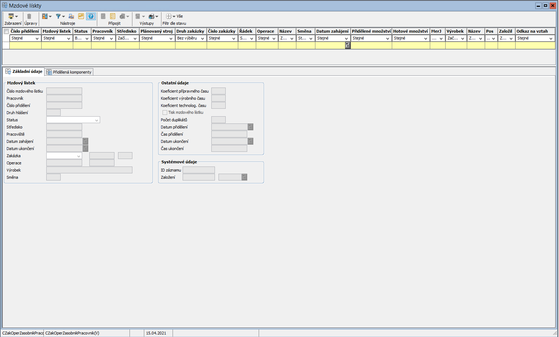Expand the Status dropdown in Mzdový lístek
559x337 pixels.
pyautogui.click(x=97, y=120)
